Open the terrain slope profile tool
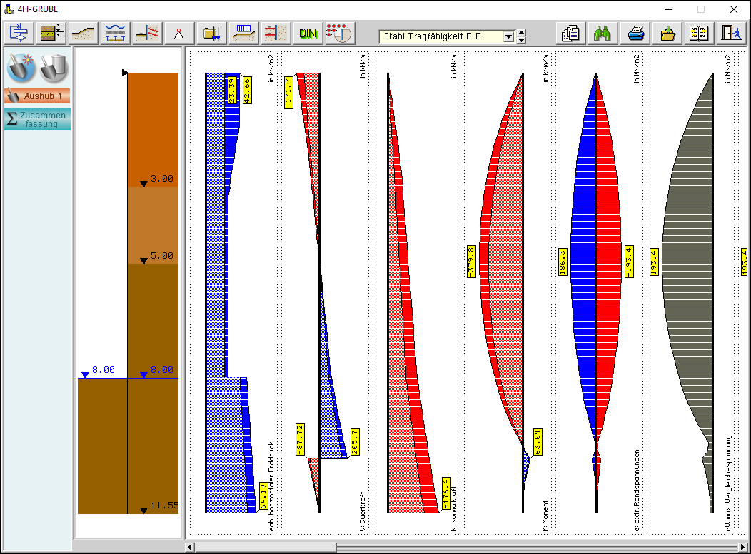751x554 pixels. click(x=84, y=34)
